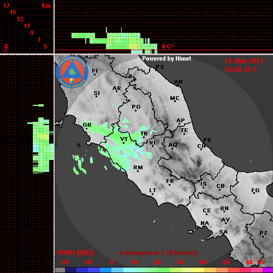Image resolution: width=273 pixels, height=273 pixels.
Task: Click the FG city label
Action: click(x=256, y=191)
